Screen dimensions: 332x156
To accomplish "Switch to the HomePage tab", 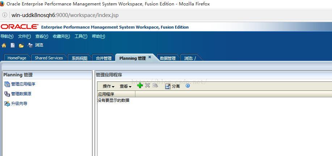I will 17,58.
